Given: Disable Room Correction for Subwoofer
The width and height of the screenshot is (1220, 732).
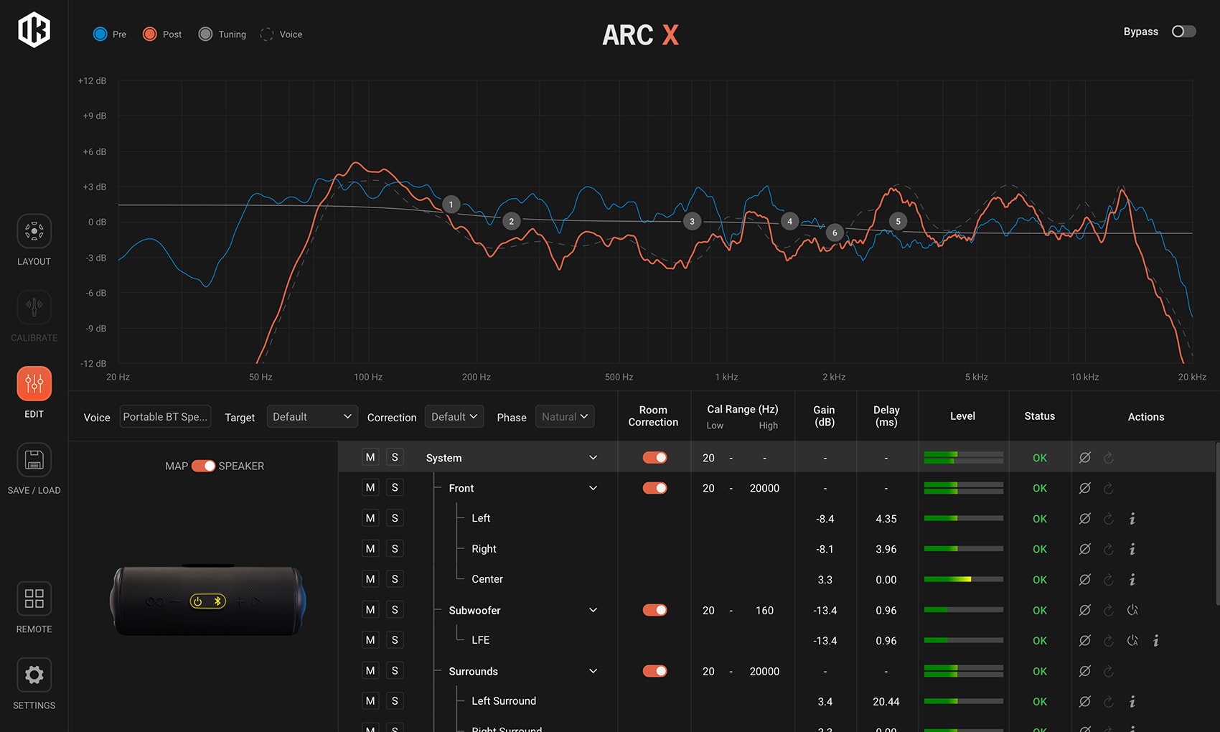Looking at the screenshot, I should 654,610.
